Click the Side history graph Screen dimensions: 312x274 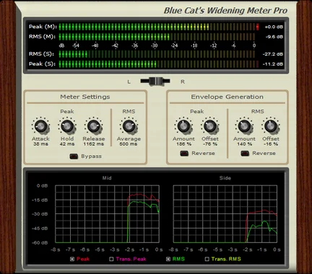[x=225, y=213]
